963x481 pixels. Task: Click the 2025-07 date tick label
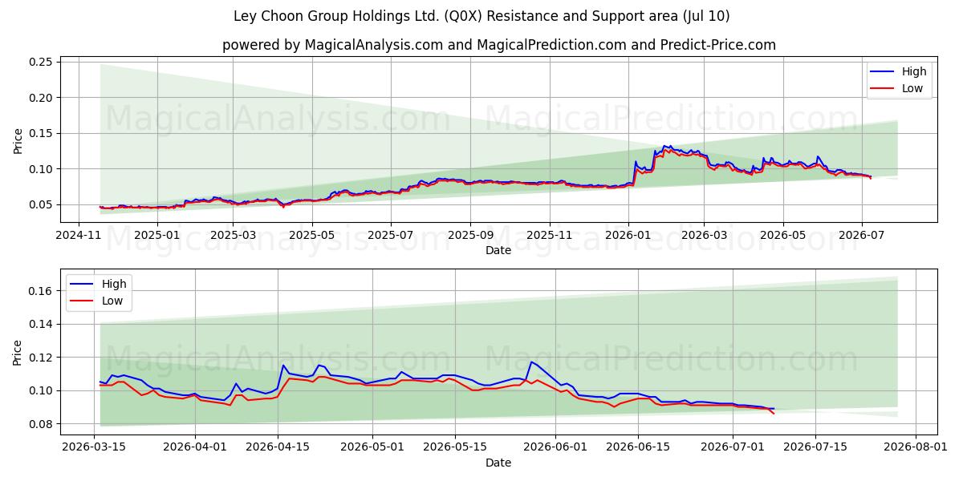click(391, 236)
